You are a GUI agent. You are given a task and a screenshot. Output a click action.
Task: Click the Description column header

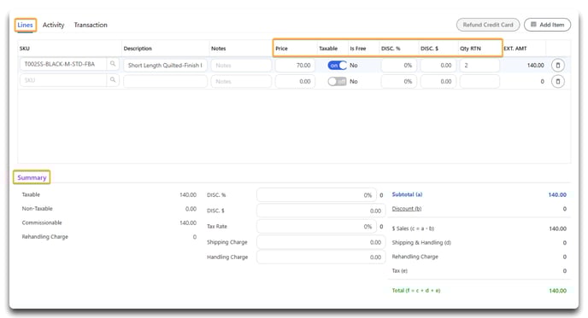coord(138,49)
